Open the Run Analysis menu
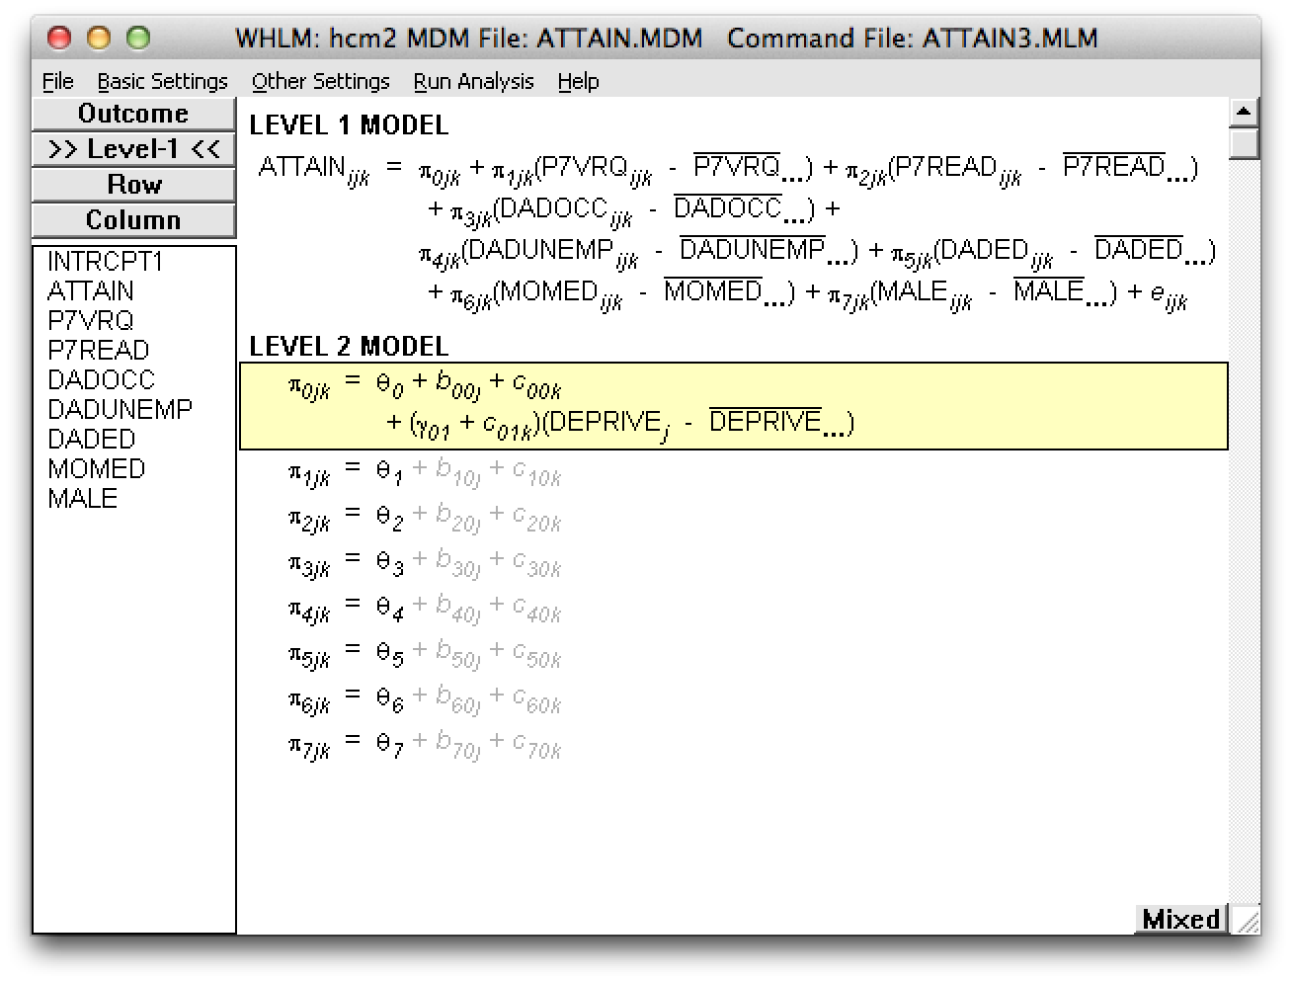 point(473,81)
